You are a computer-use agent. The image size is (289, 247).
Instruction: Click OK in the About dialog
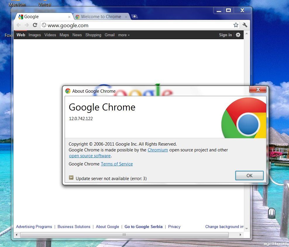[250, 176]
